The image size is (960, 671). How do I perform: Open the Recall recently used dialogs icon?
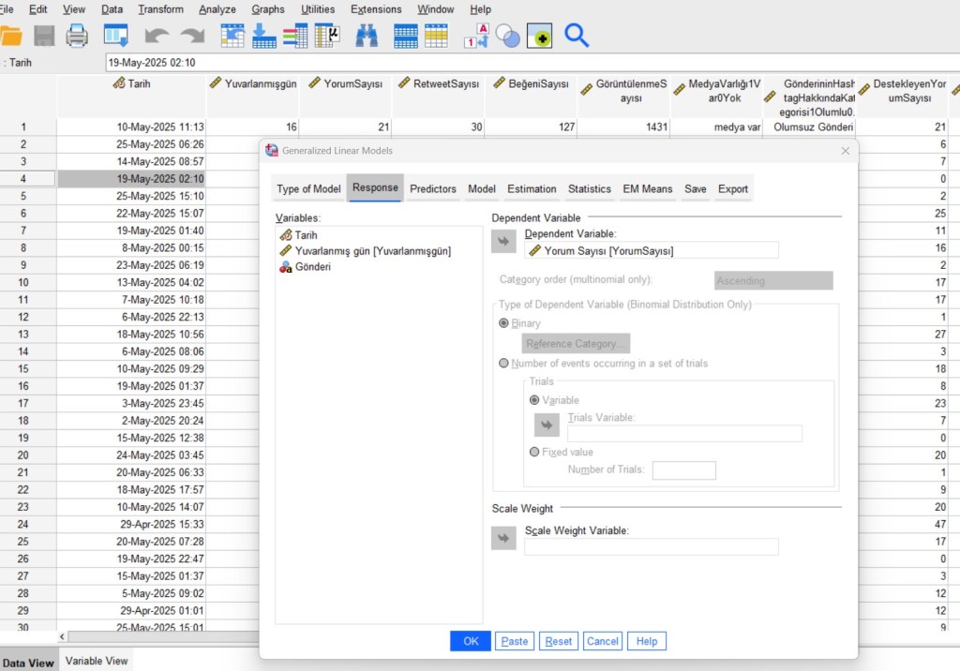(115, 36)
